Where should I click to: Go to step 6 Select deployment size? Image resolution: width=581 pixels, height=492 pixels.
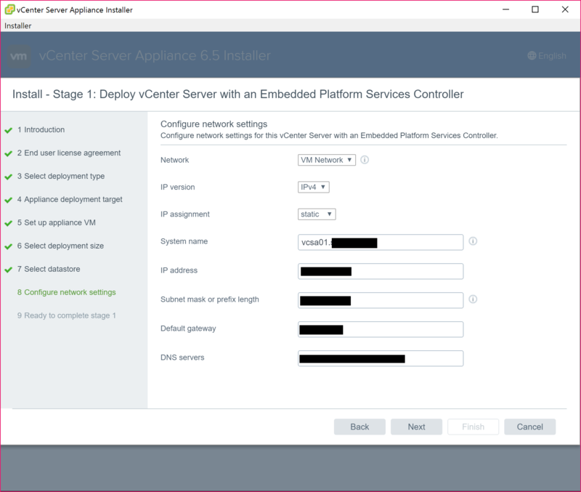pos(60,246)
